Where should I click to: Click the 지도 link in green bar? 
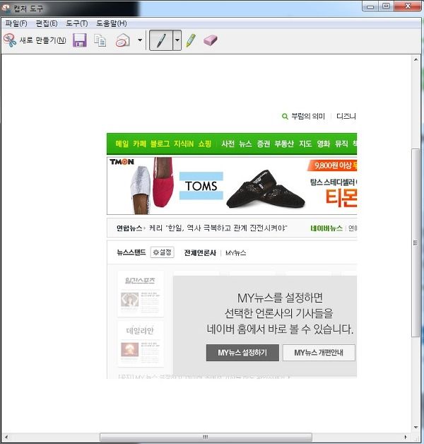[x=305, y=144]
